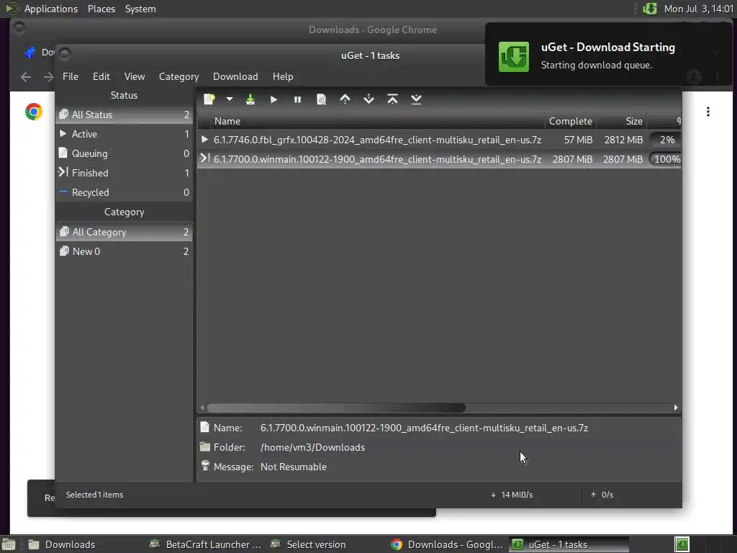The height and width of the screenshot is (553, 737).
Task: Click Chrome tab icon behind uGet
Action: pos(30,52)
